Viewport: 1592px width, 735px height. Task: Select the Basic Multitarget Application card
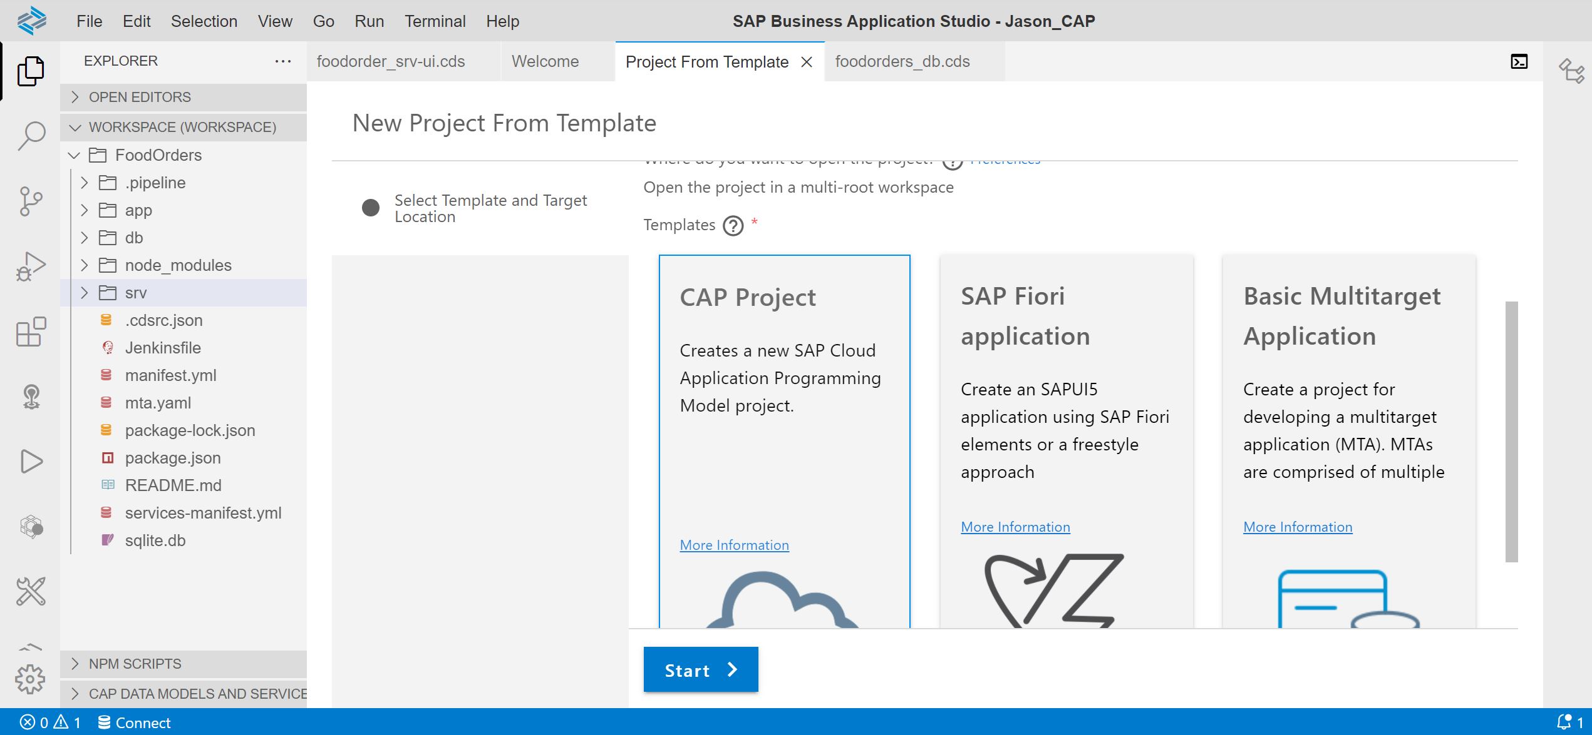click(x=1349, y=441)
